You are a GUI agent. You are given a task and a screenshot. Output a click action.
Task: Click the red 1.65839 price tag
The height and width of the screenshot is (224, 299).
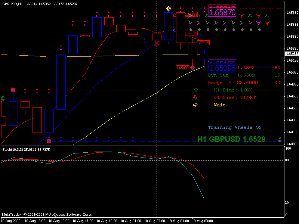[x=191, y=15]
